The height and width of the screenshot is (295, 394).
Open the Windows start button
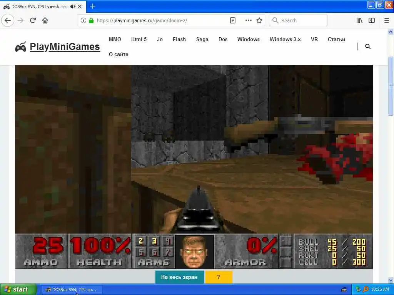point(18,290)
